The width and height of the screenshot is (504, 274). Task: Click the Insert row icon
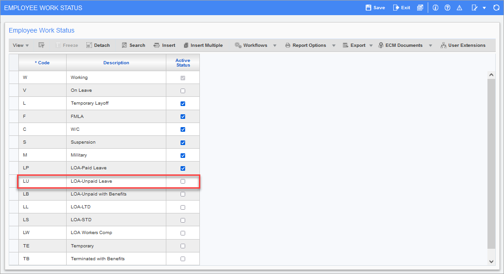[157, 45]
